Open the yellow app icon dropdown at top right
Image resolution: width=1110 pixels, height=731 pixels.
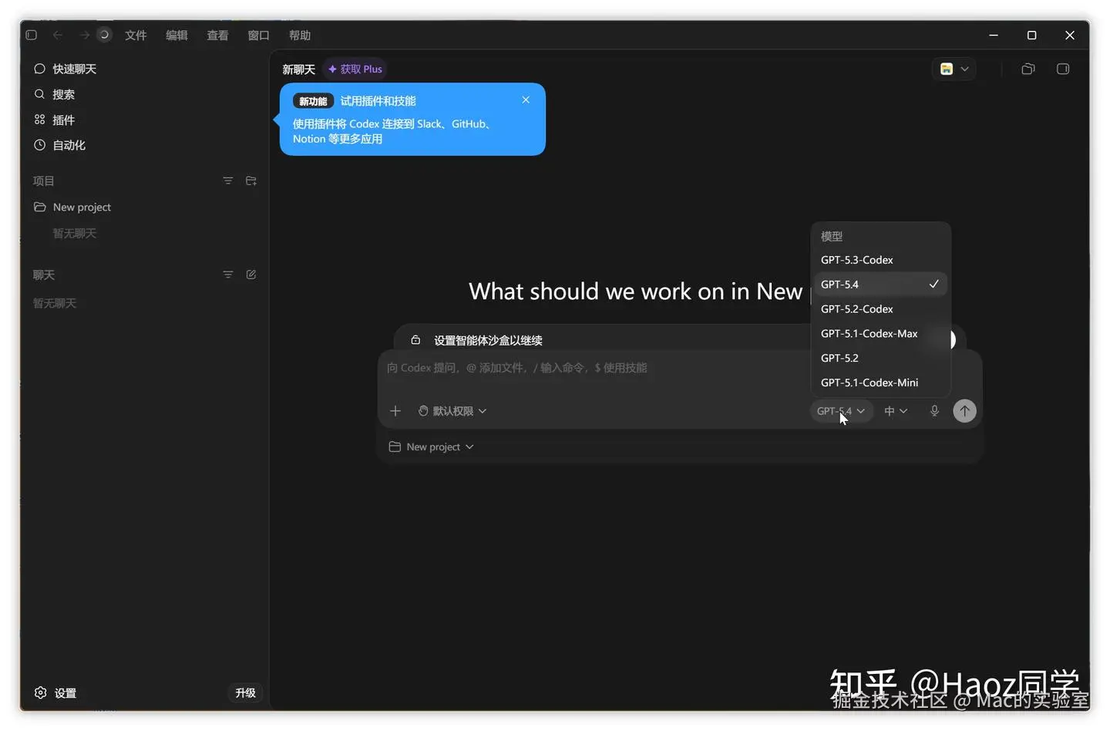pyautogui.click(x=954, y=69)
